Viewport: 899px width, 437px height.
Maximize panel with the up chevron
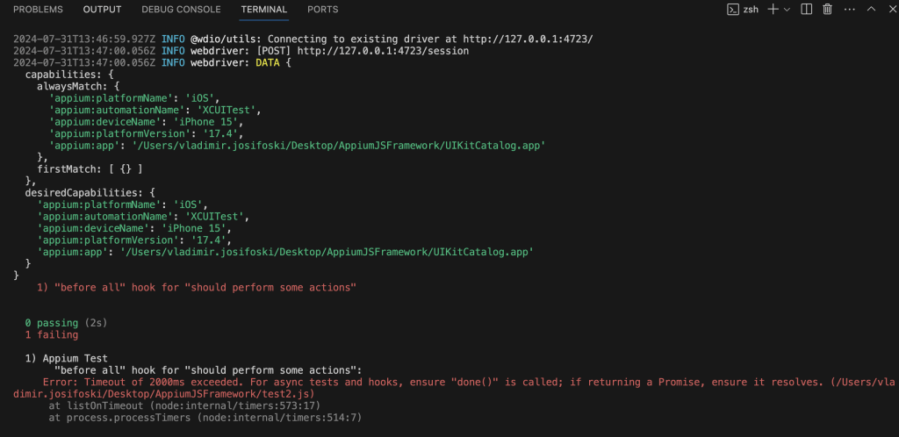click(x=872, y=9)
